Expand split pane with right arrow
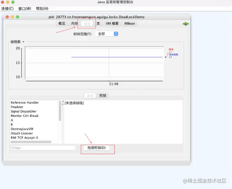232x189 pixels. (63, 104)
